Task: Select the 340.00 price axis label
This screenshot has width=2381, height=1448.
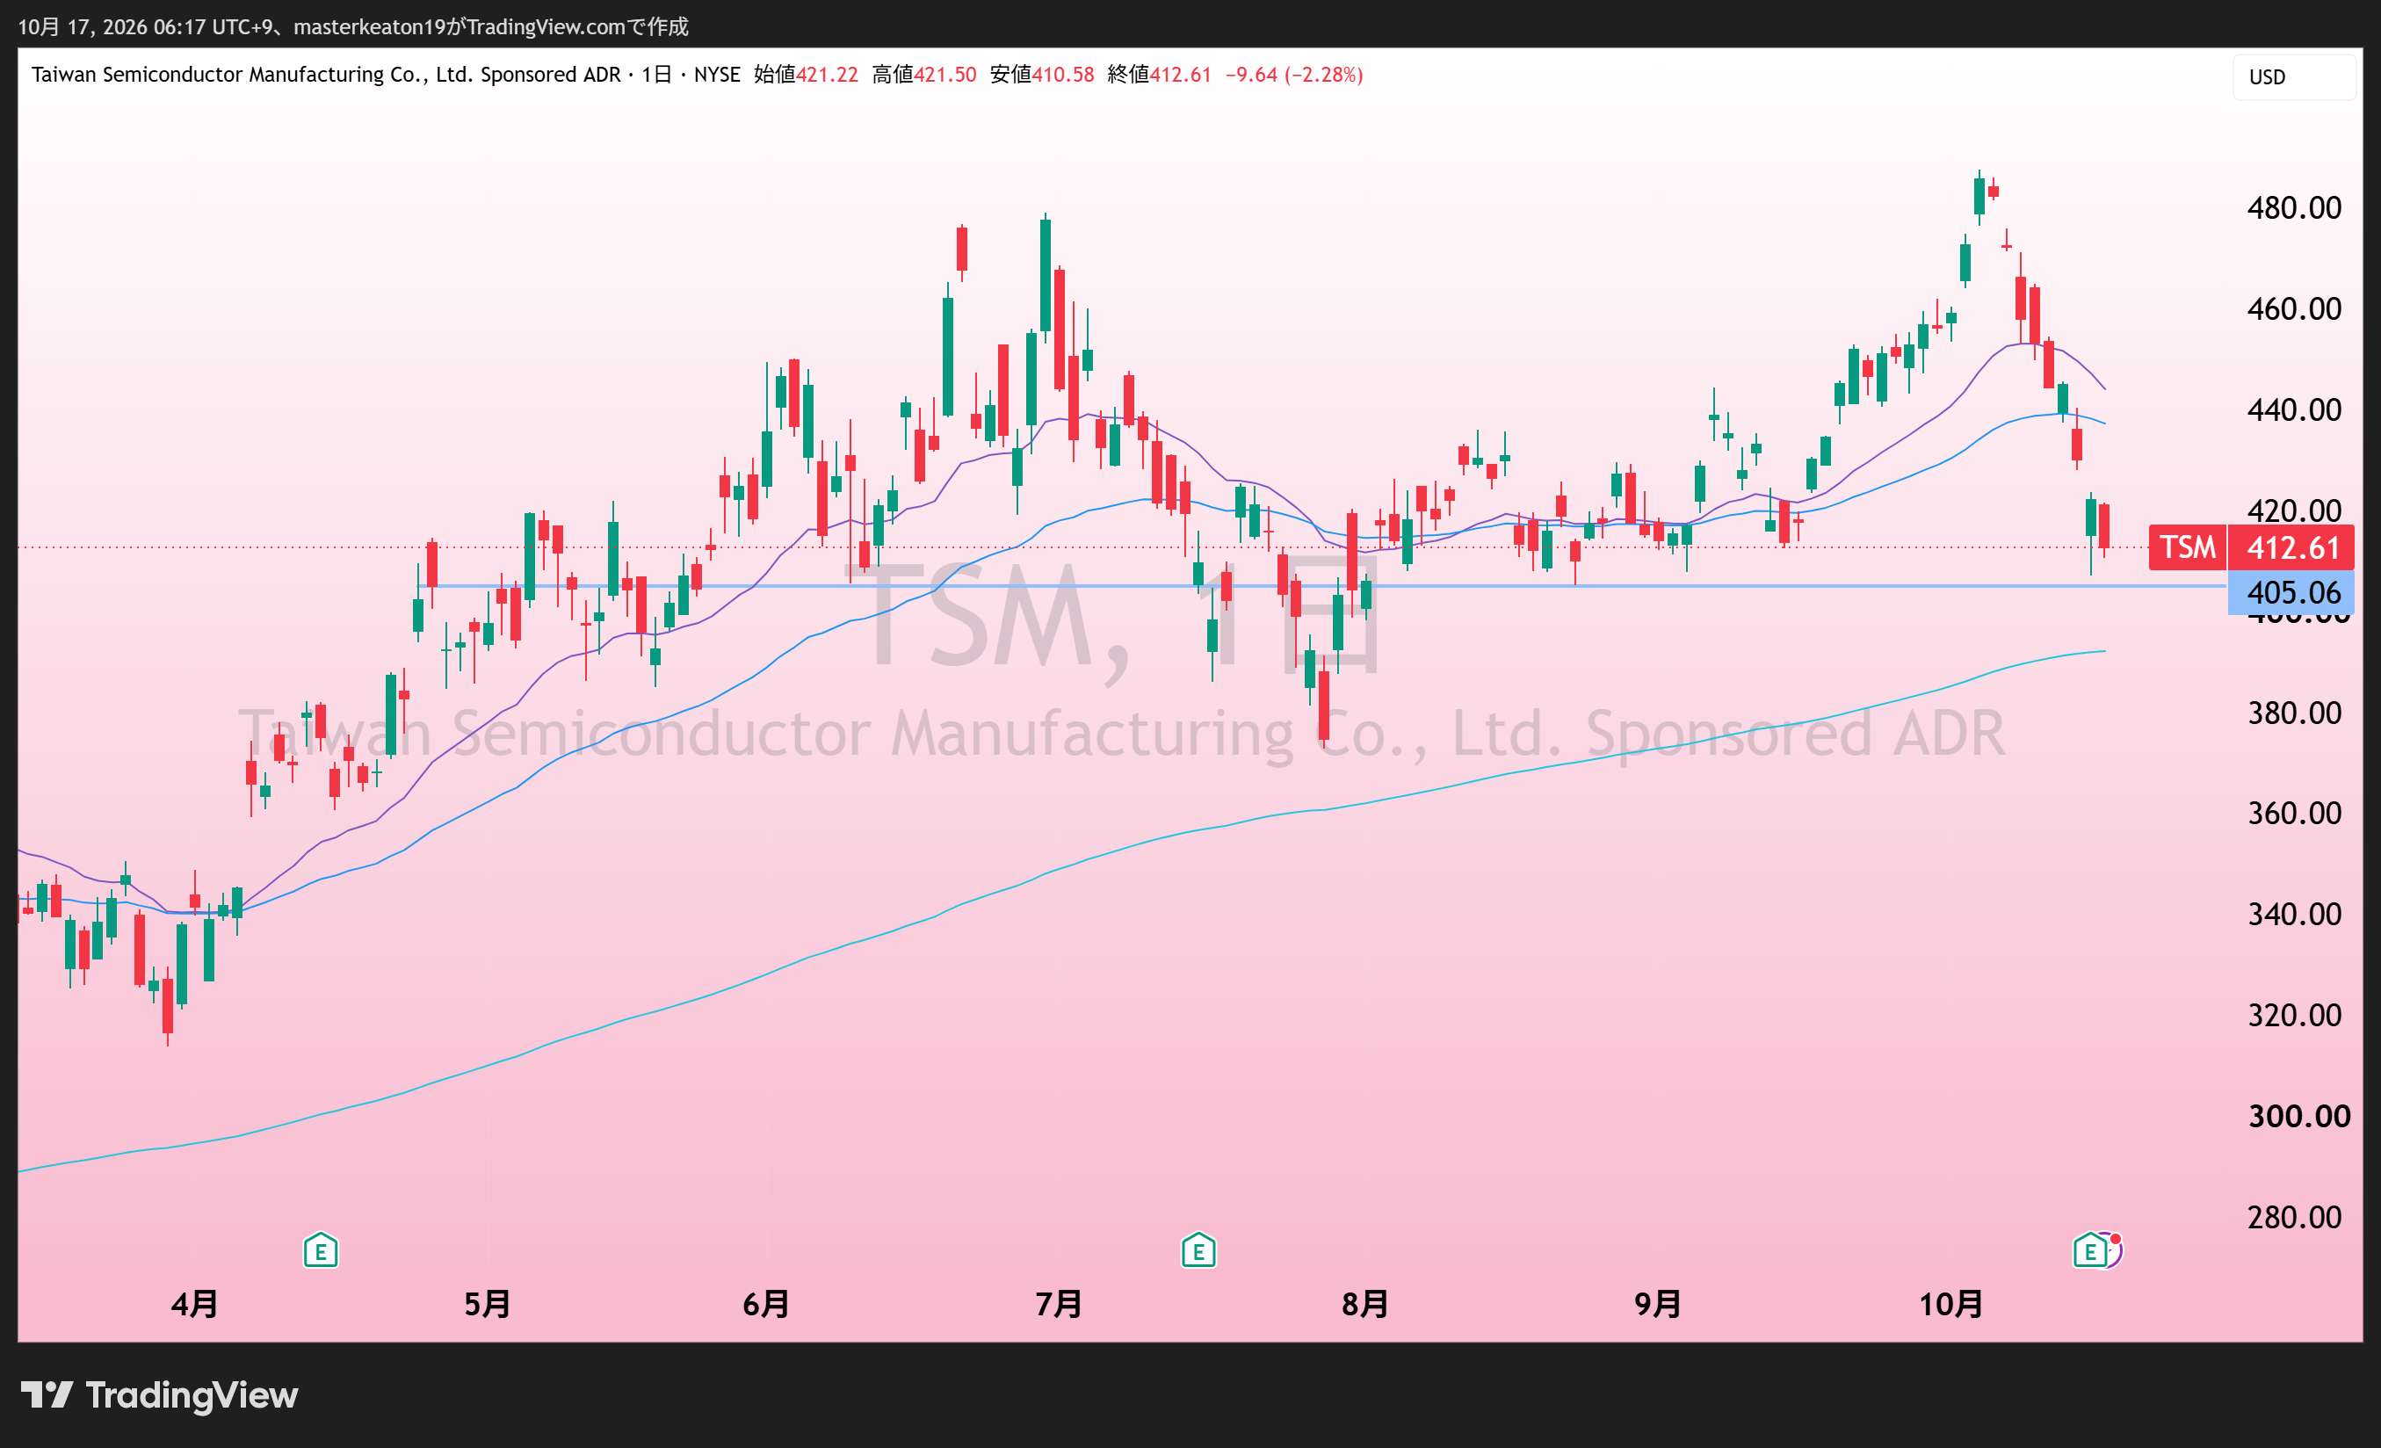Action: click(x=2294, y=914)
